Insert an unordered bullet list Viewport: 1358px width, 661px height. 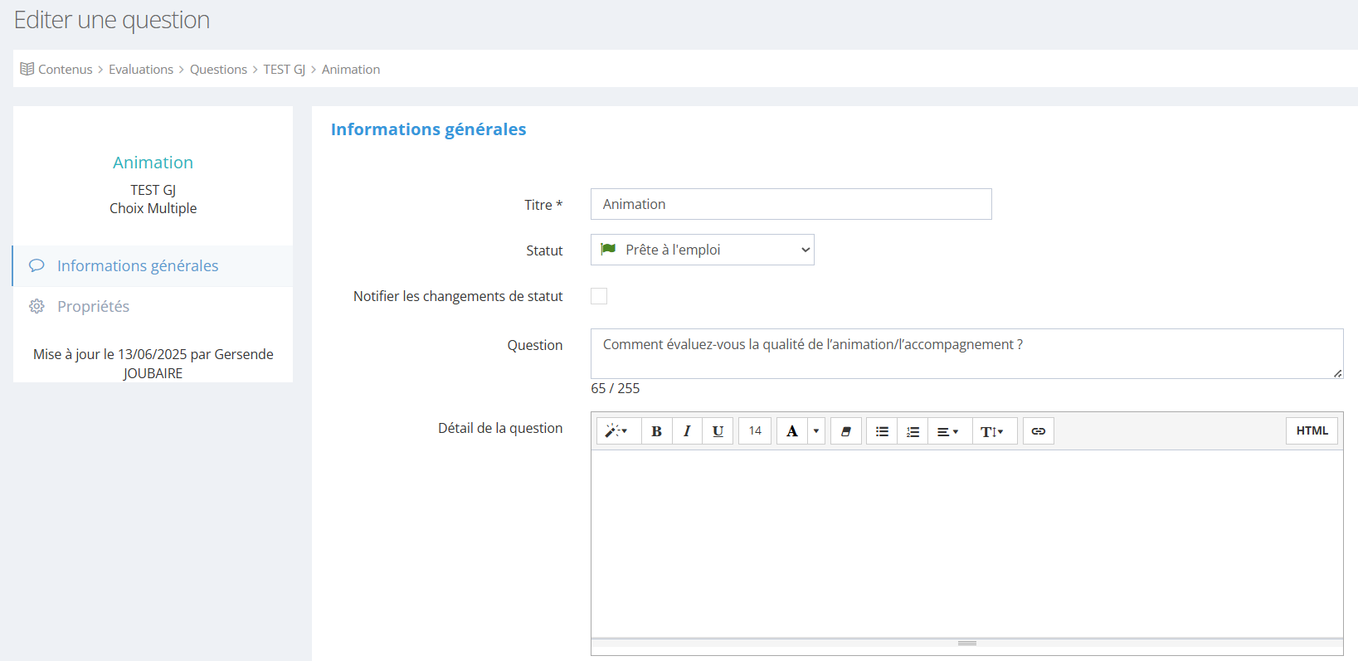(x=882, y=431)
